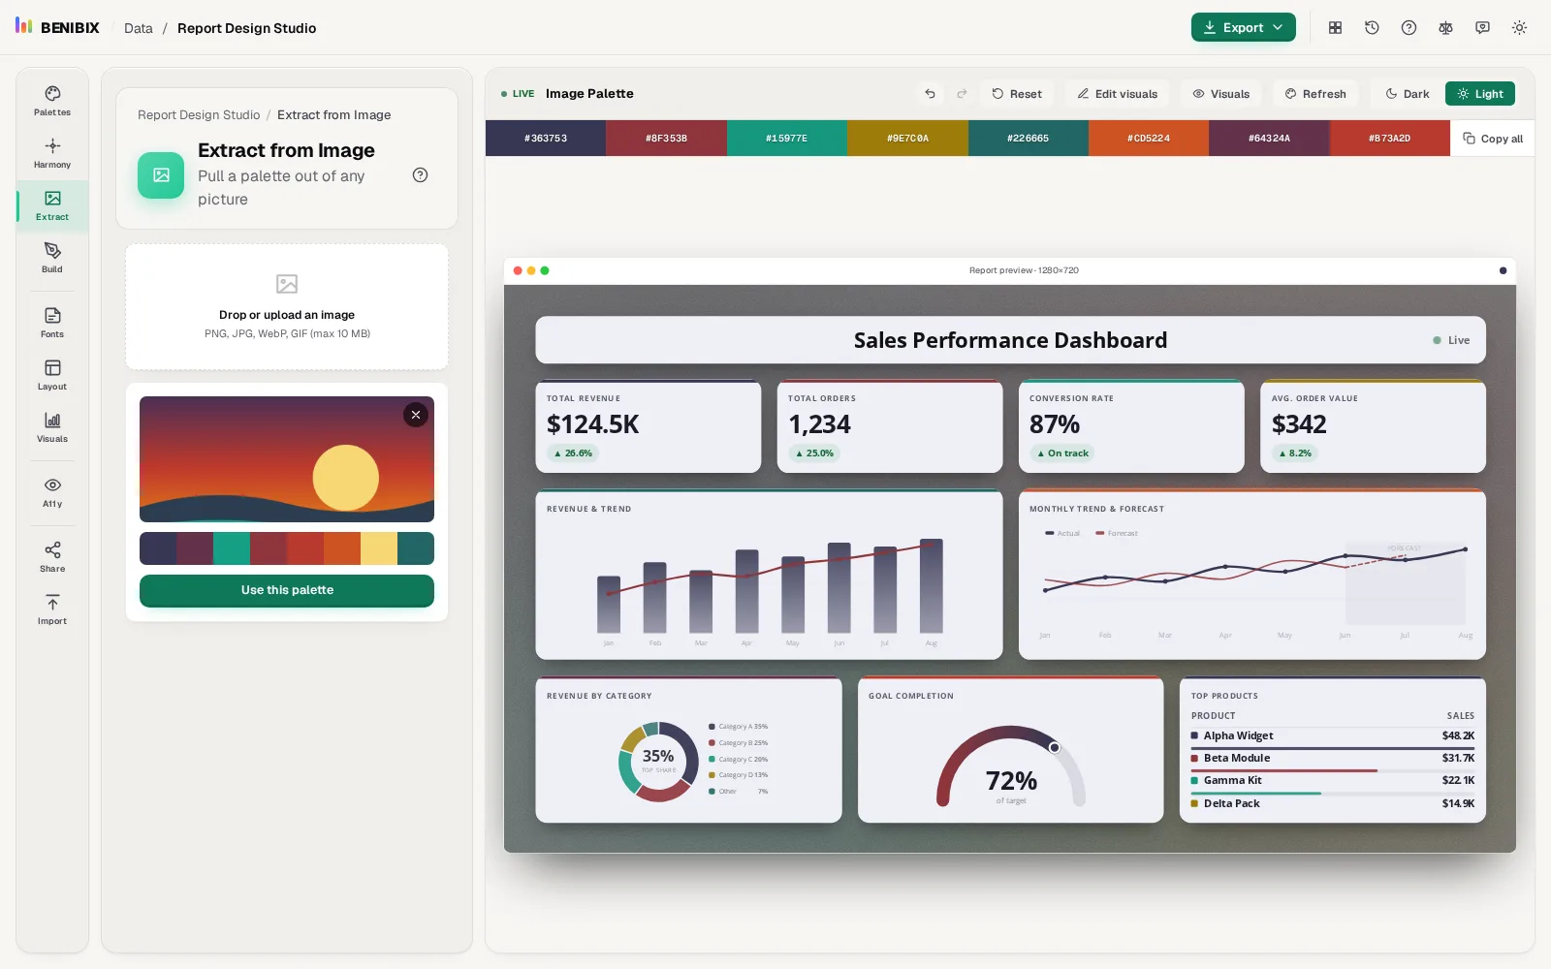Switch the preview to Light mode
The height and width of the screenshot is (969, 1551).
point(1480,94)
